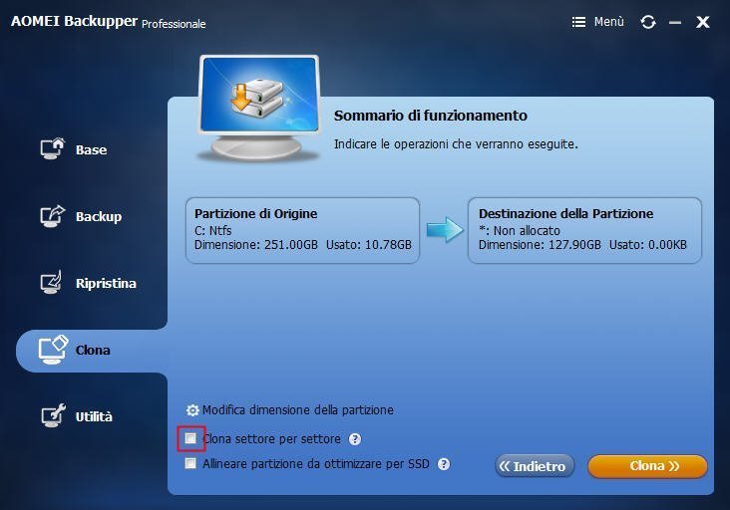Image resolution: width=730 pixels, height=510 pixels.
Task: Enable Allineare partizione per SSD checkbox
Action: 190,463
